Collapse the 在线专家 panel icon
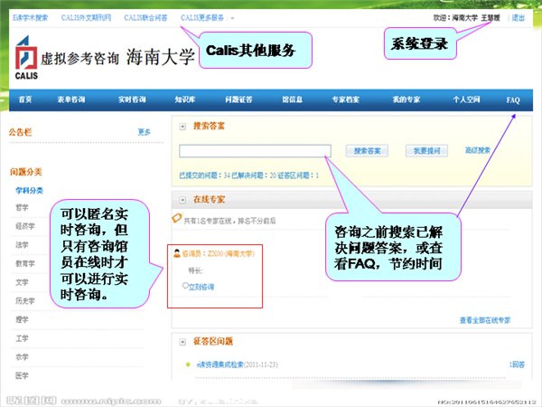This screenshot has height=407, width=542. point(182,200)
